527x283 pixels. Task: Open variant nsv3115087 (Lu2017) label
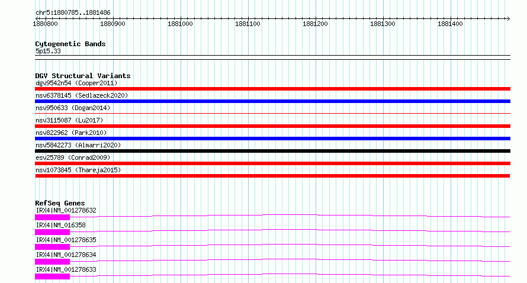(69, 120)
